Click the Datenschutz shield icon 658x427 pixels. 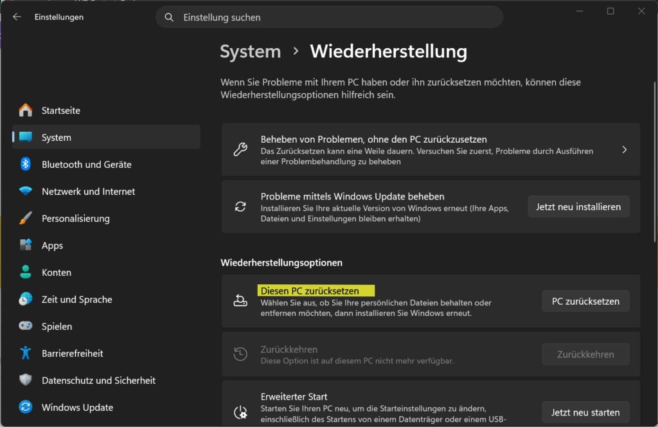(x=26, y=380)
